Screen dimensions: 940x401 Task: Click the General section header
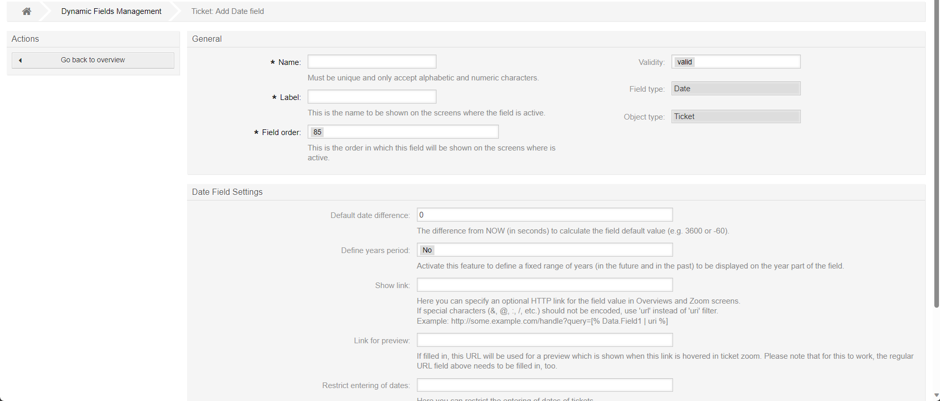coord(207,39)
